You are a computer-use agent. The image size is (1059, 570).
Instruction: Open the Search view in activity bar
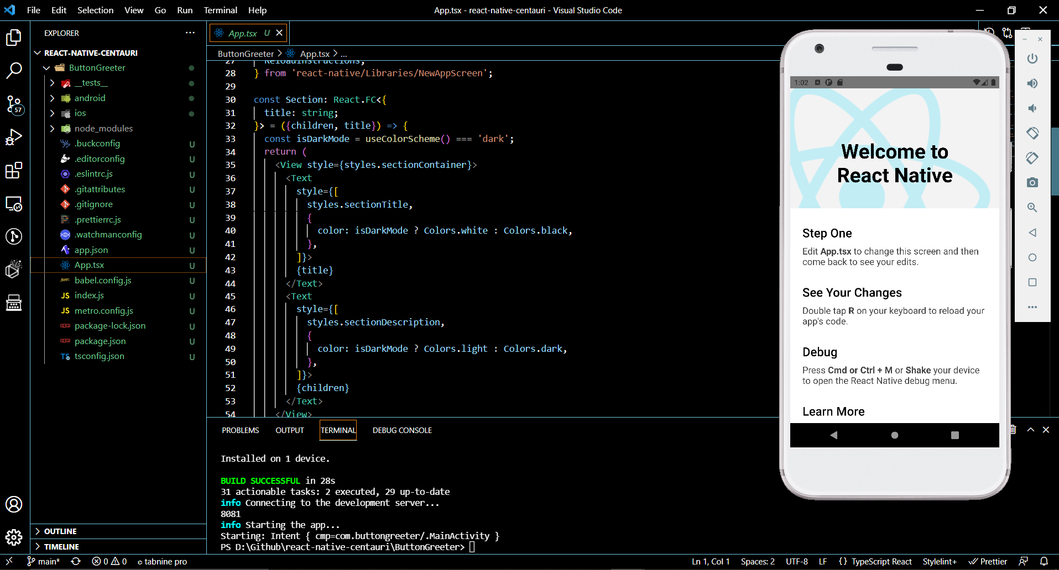point(14,70)
